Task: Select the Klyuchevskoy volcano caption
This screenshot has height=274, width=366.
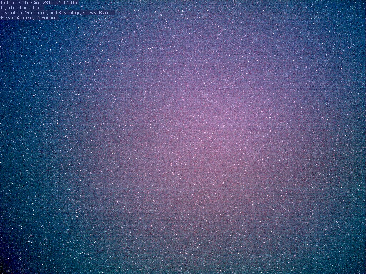Action: click(22, 8)
